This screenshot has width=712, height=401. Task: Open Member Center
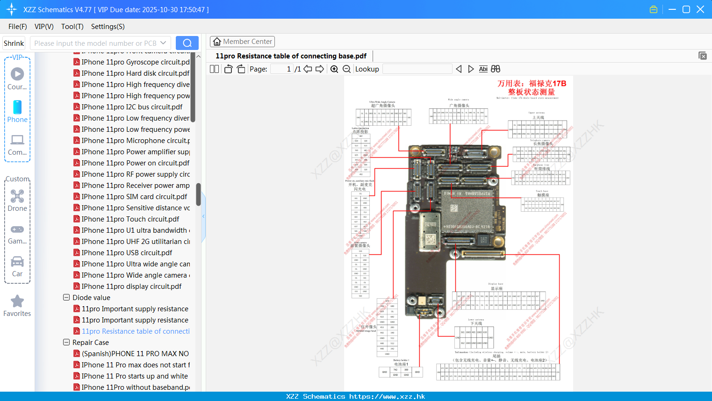[242, 42]
